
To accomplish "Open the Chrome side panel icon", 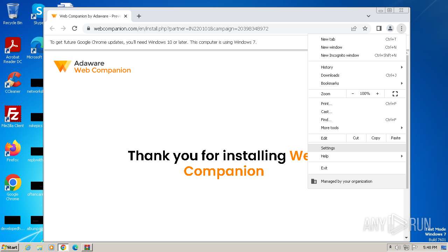I will coord(379,28).
